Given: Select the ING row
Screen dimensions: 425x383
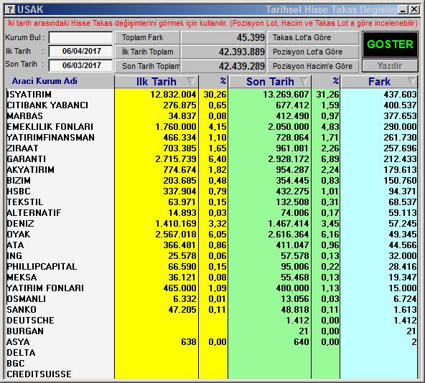Looking at the screenshot, I should pos(211,256).
